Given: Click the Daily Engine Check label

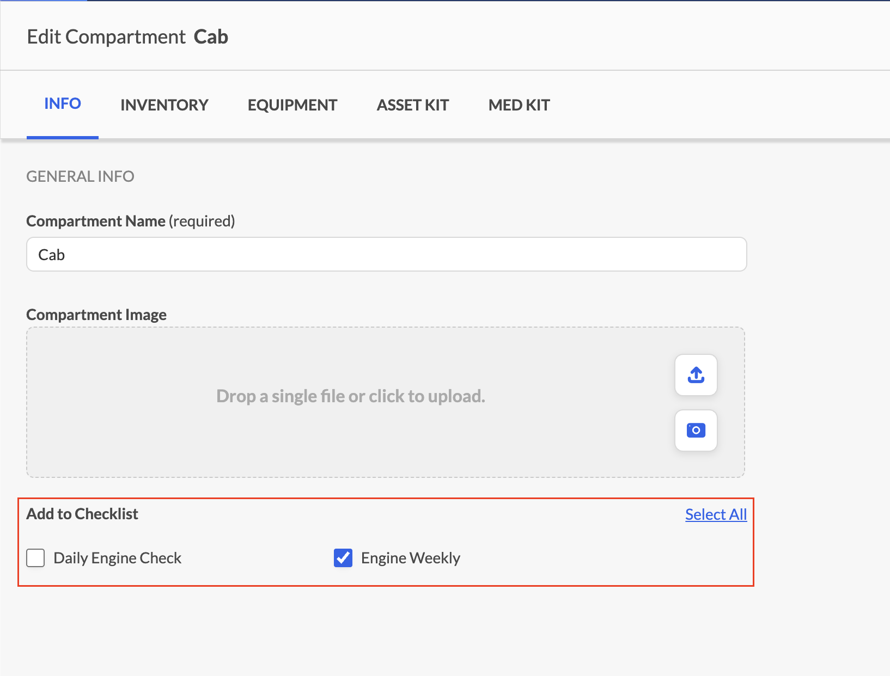Looking at the screenshot, I should coord(117,558).
